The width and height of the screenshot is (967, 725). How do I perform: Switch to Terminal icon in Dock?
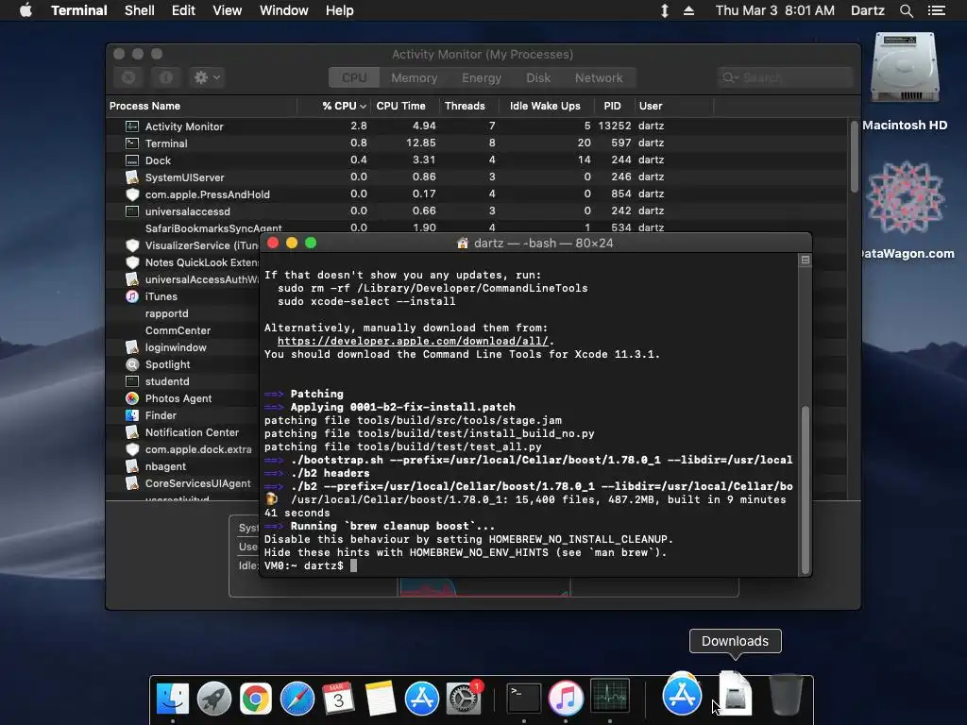click(x=523, y=699)
